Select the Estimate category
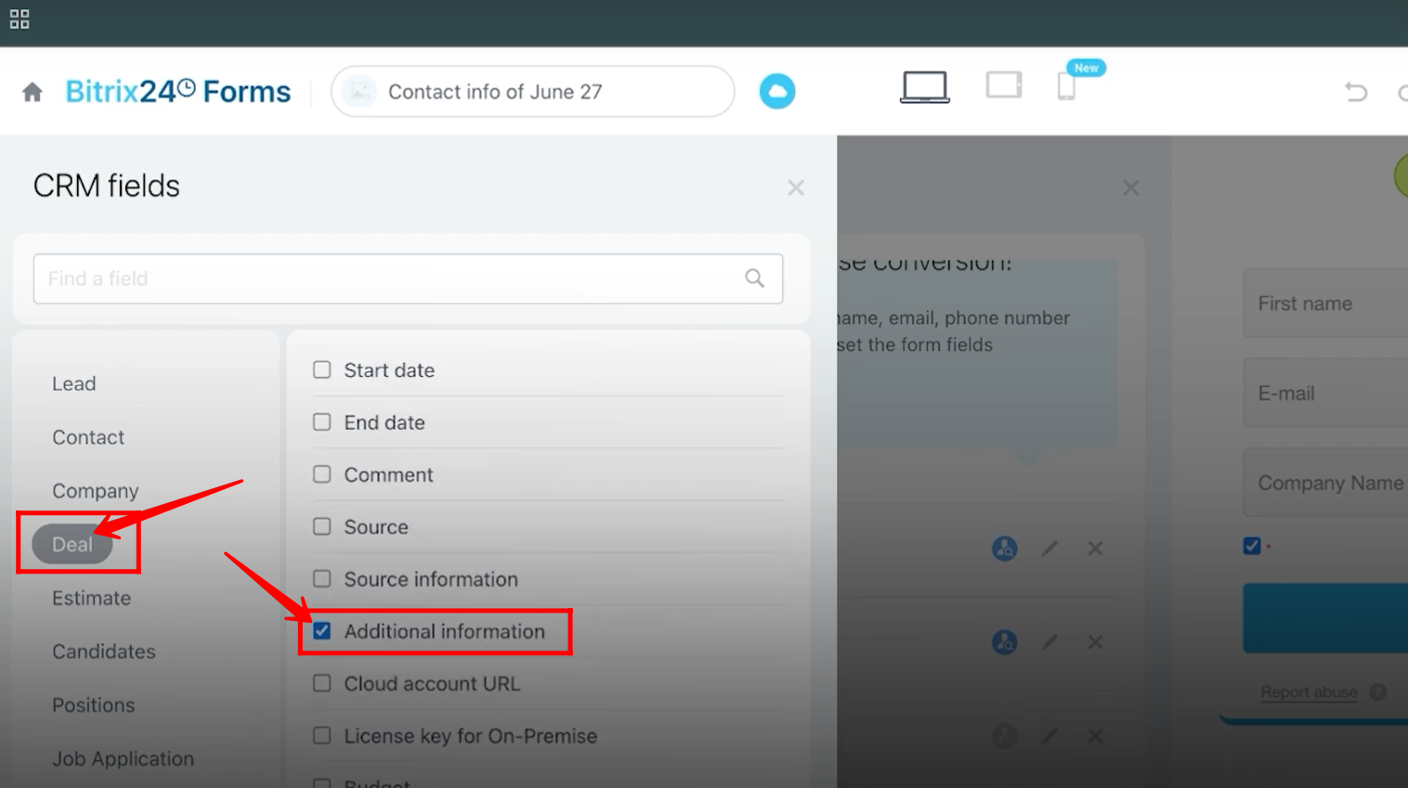 (x=91, y=598)
